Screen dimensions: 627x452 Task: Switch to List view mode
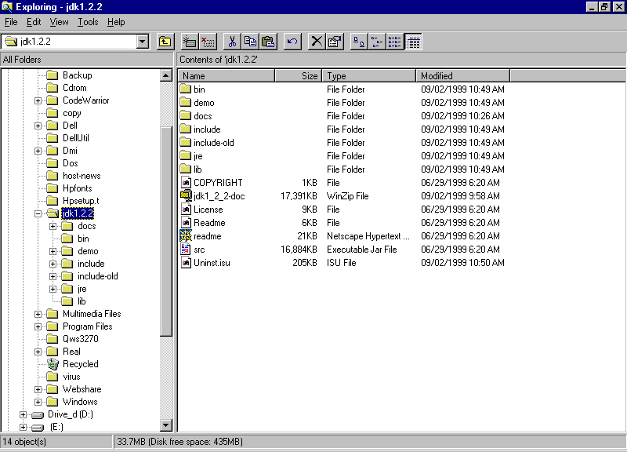click(x=394, y=41)
